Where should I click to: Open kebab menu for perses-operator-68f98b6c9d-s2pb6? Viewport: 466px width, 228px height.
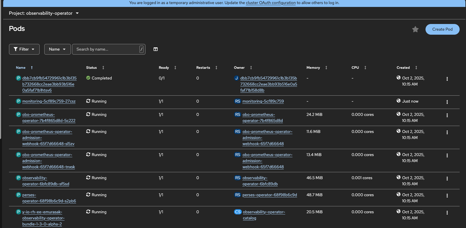[447, 196]
